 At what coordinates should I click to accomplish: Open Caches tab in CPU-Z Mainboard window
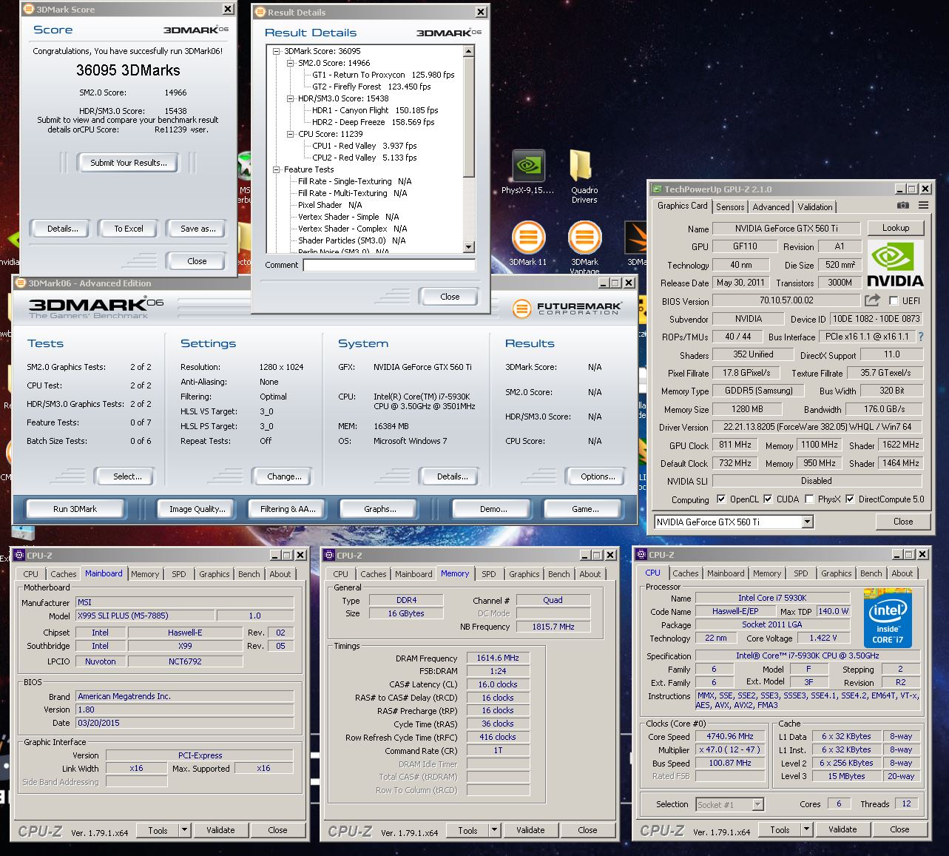click(64, 574)
